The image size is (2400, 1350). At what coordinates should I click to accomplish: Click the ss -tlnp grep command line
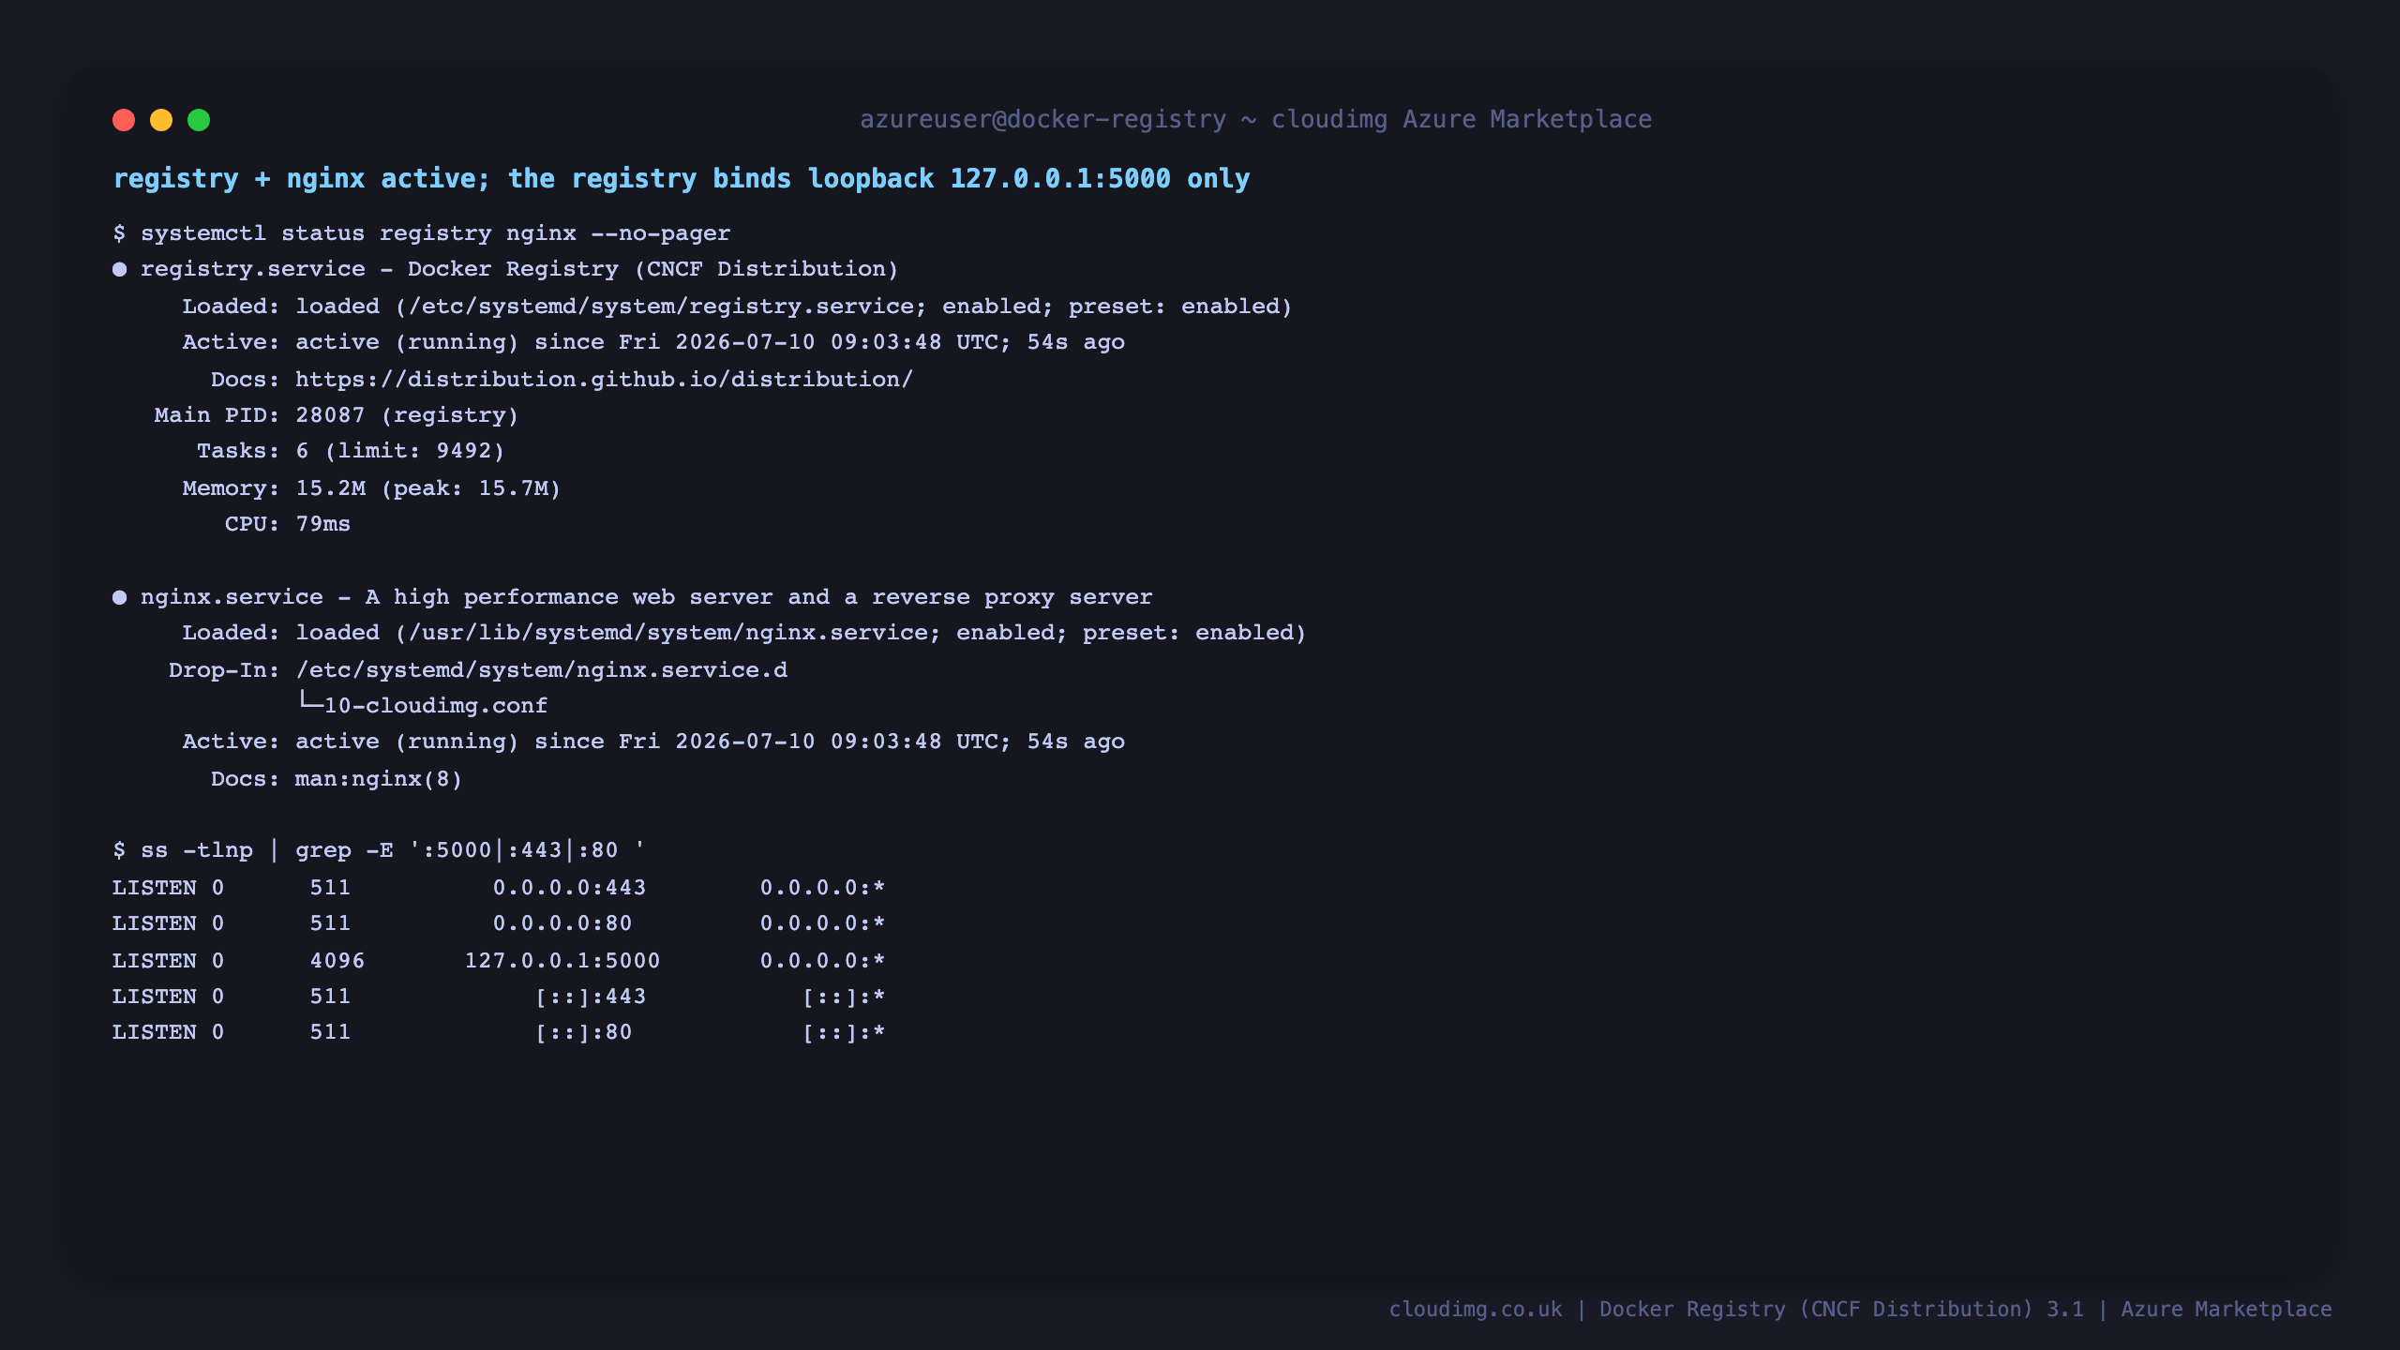(379, 851)
